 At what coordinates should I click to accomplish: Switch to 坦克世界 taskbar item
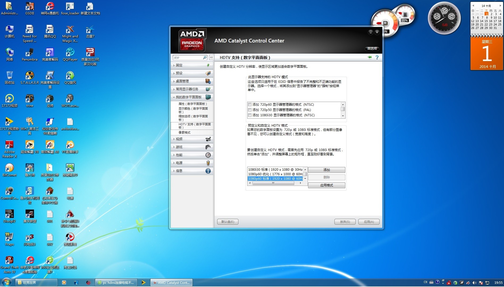[x=36, y=283]
